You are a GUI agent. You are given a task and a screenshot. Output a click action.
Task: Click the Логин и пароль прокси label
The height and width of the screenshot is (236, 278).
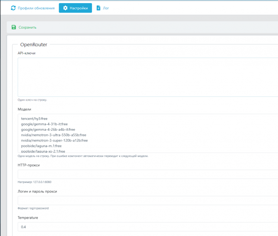[x=37, y=191]
